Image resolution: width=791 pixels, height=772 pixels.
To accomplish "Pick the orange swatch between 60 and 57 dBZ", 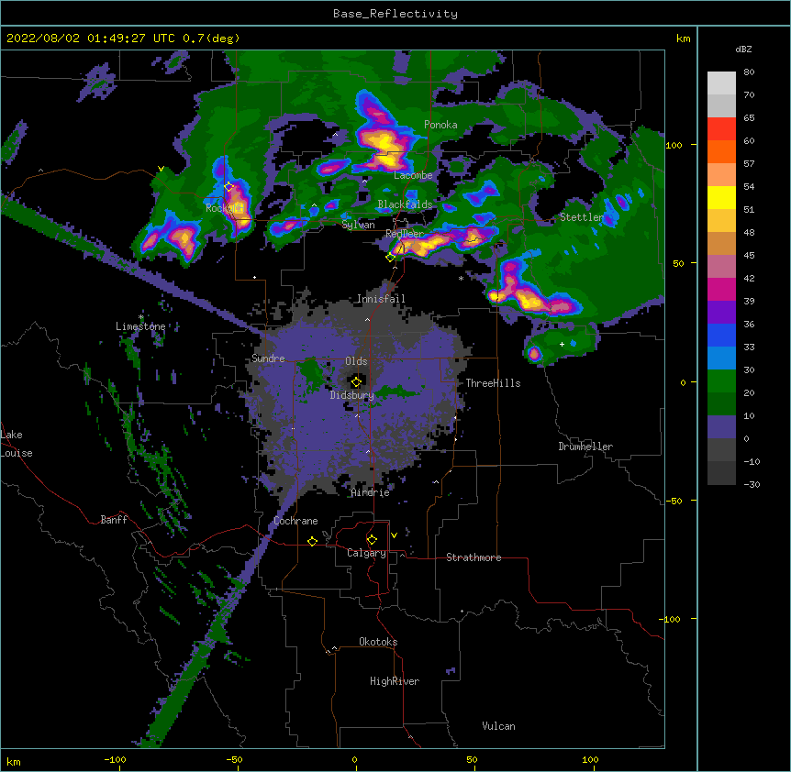I will (721, 151).
